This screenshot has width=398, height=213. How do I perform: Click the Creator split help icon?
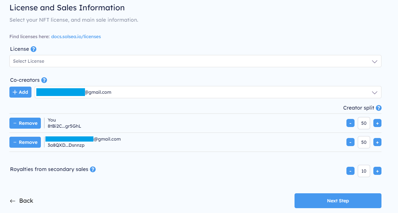(379, 108)
